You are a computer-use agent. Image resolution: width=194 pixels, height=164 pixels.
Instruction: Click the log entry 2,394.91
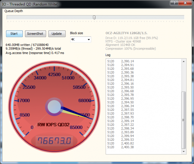(127, 65)
